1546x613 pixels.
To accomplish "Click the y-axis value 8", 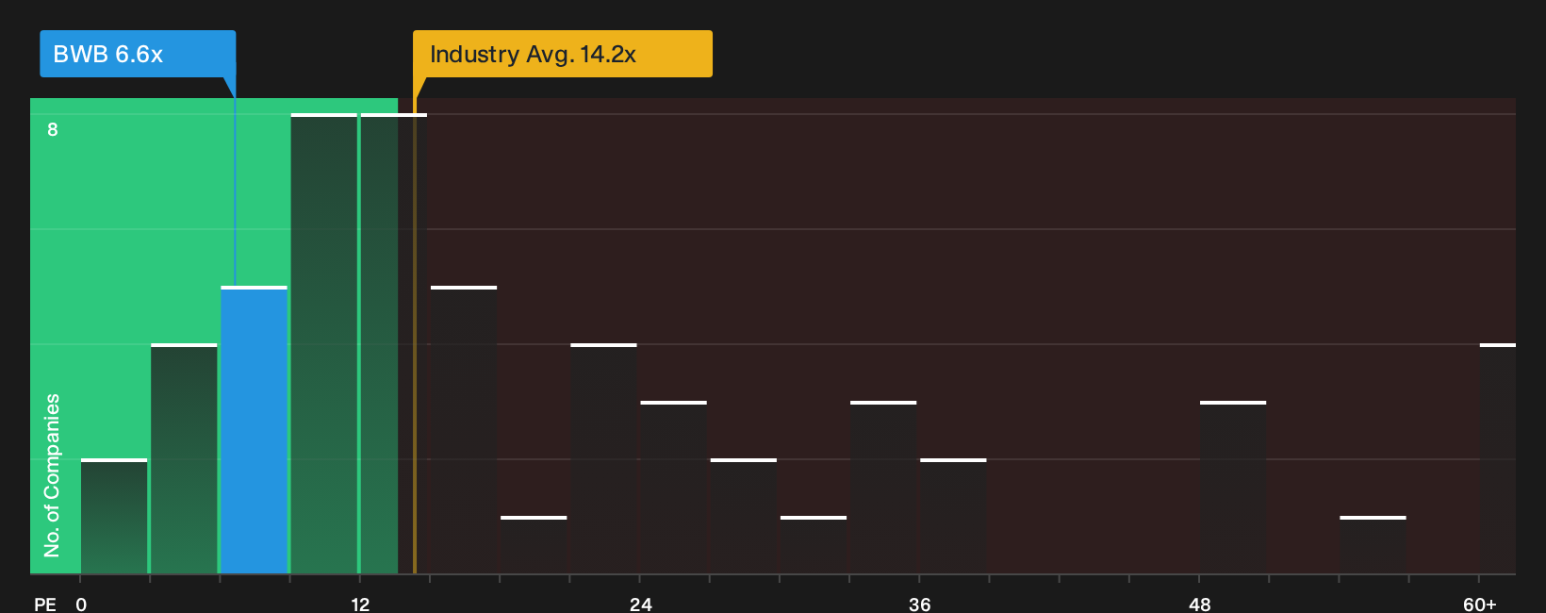I will tap(53, 129).
